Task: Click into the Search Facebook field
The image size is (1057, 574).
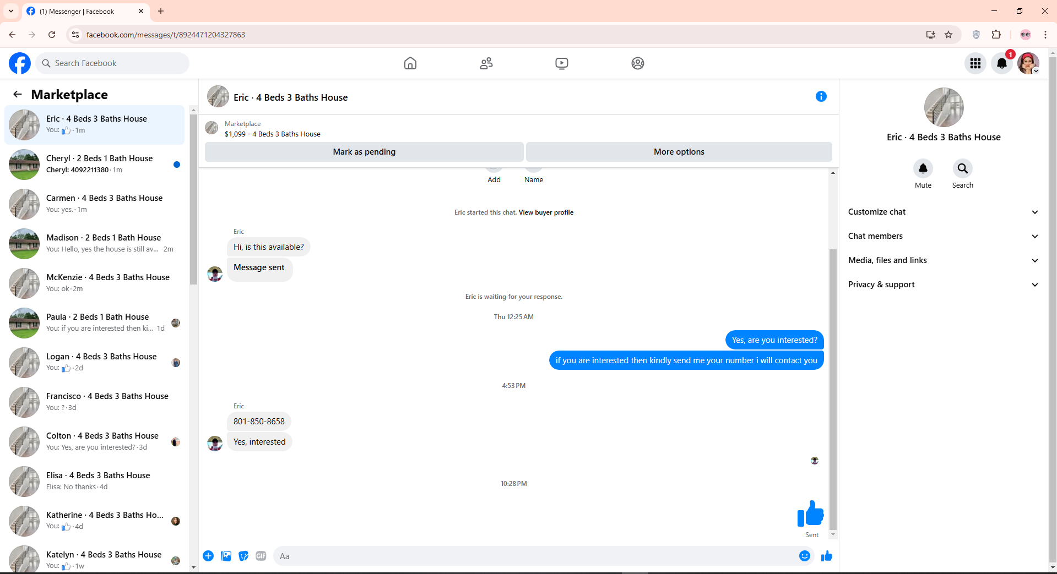Action: click(112, 63)
